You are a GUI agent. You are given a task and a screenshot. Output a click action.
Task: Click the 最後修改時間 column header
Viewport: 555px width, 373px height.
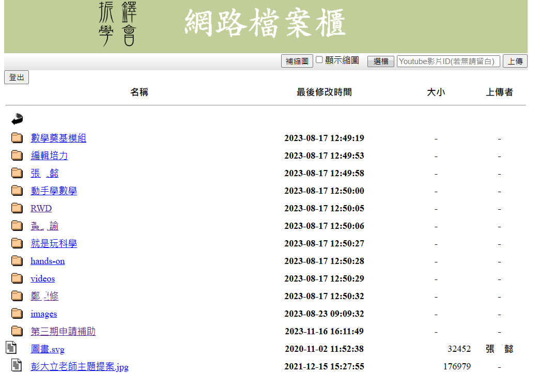pyautogui.click(x=324, y=92)
